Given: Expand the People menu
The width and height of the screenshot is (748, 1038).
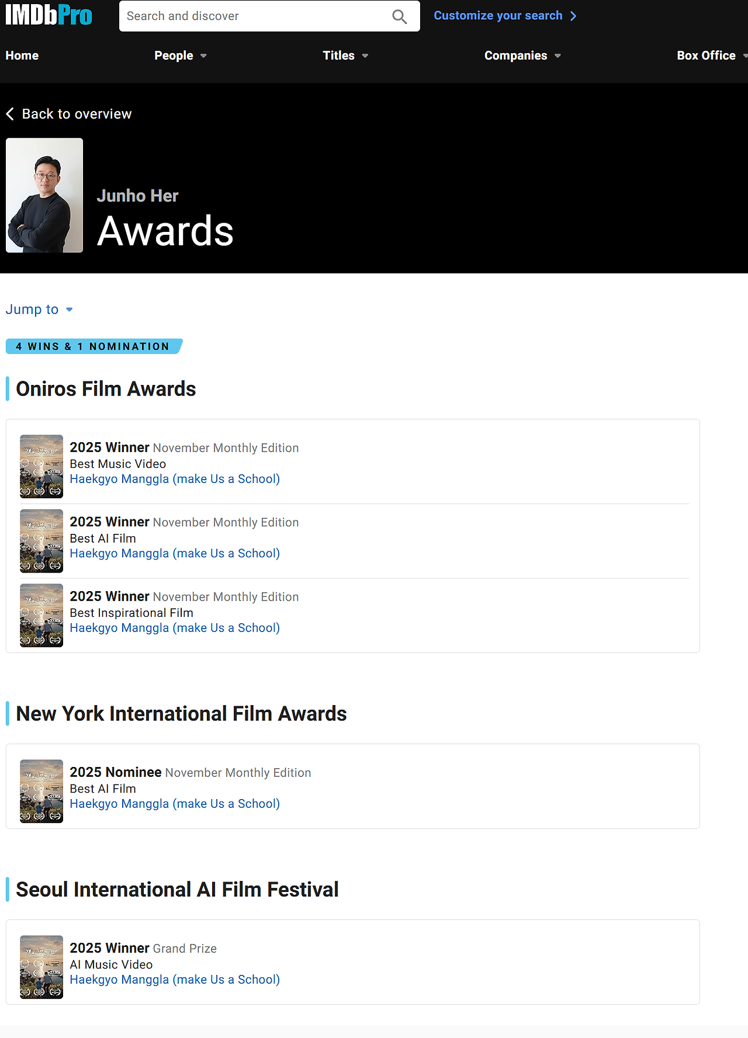Looking at the screenshot, I should pos(181,55).
